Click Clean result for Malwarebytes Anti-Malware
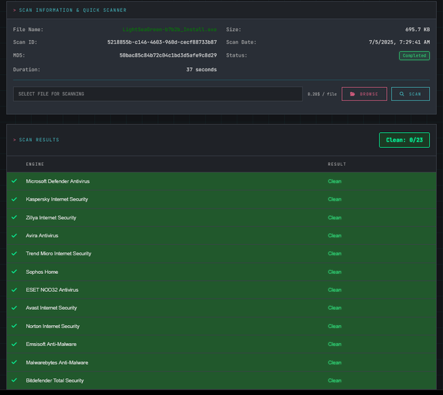Screen dimensions: 443x395 tap(334, 362)
